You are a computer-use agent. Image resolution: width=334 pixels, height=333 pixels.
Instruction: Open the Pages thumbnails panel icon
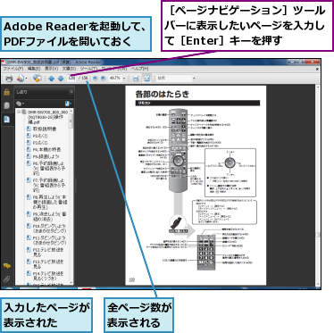(x=6, y=105)
